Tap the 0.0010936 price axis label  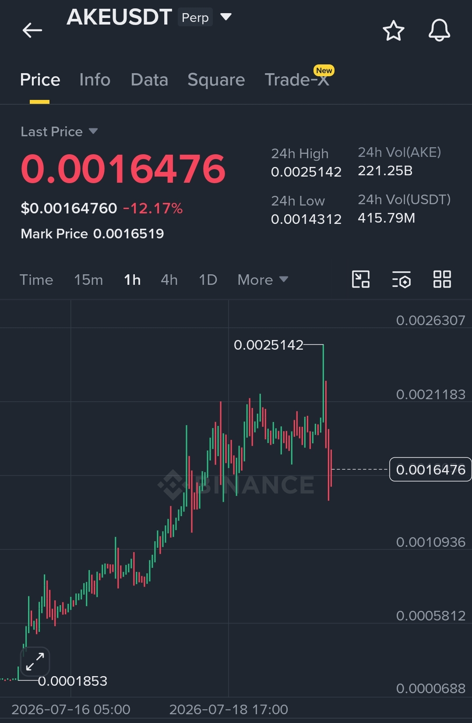point(430,542)
